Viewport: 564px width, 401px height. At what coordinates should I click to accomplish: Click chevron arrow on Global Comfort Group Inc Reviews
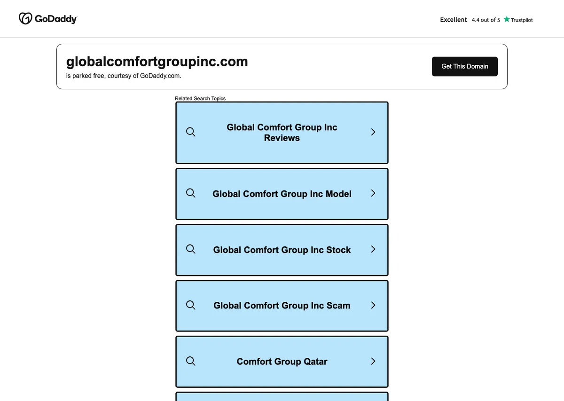pyautogui.click(x=373, y=132)
